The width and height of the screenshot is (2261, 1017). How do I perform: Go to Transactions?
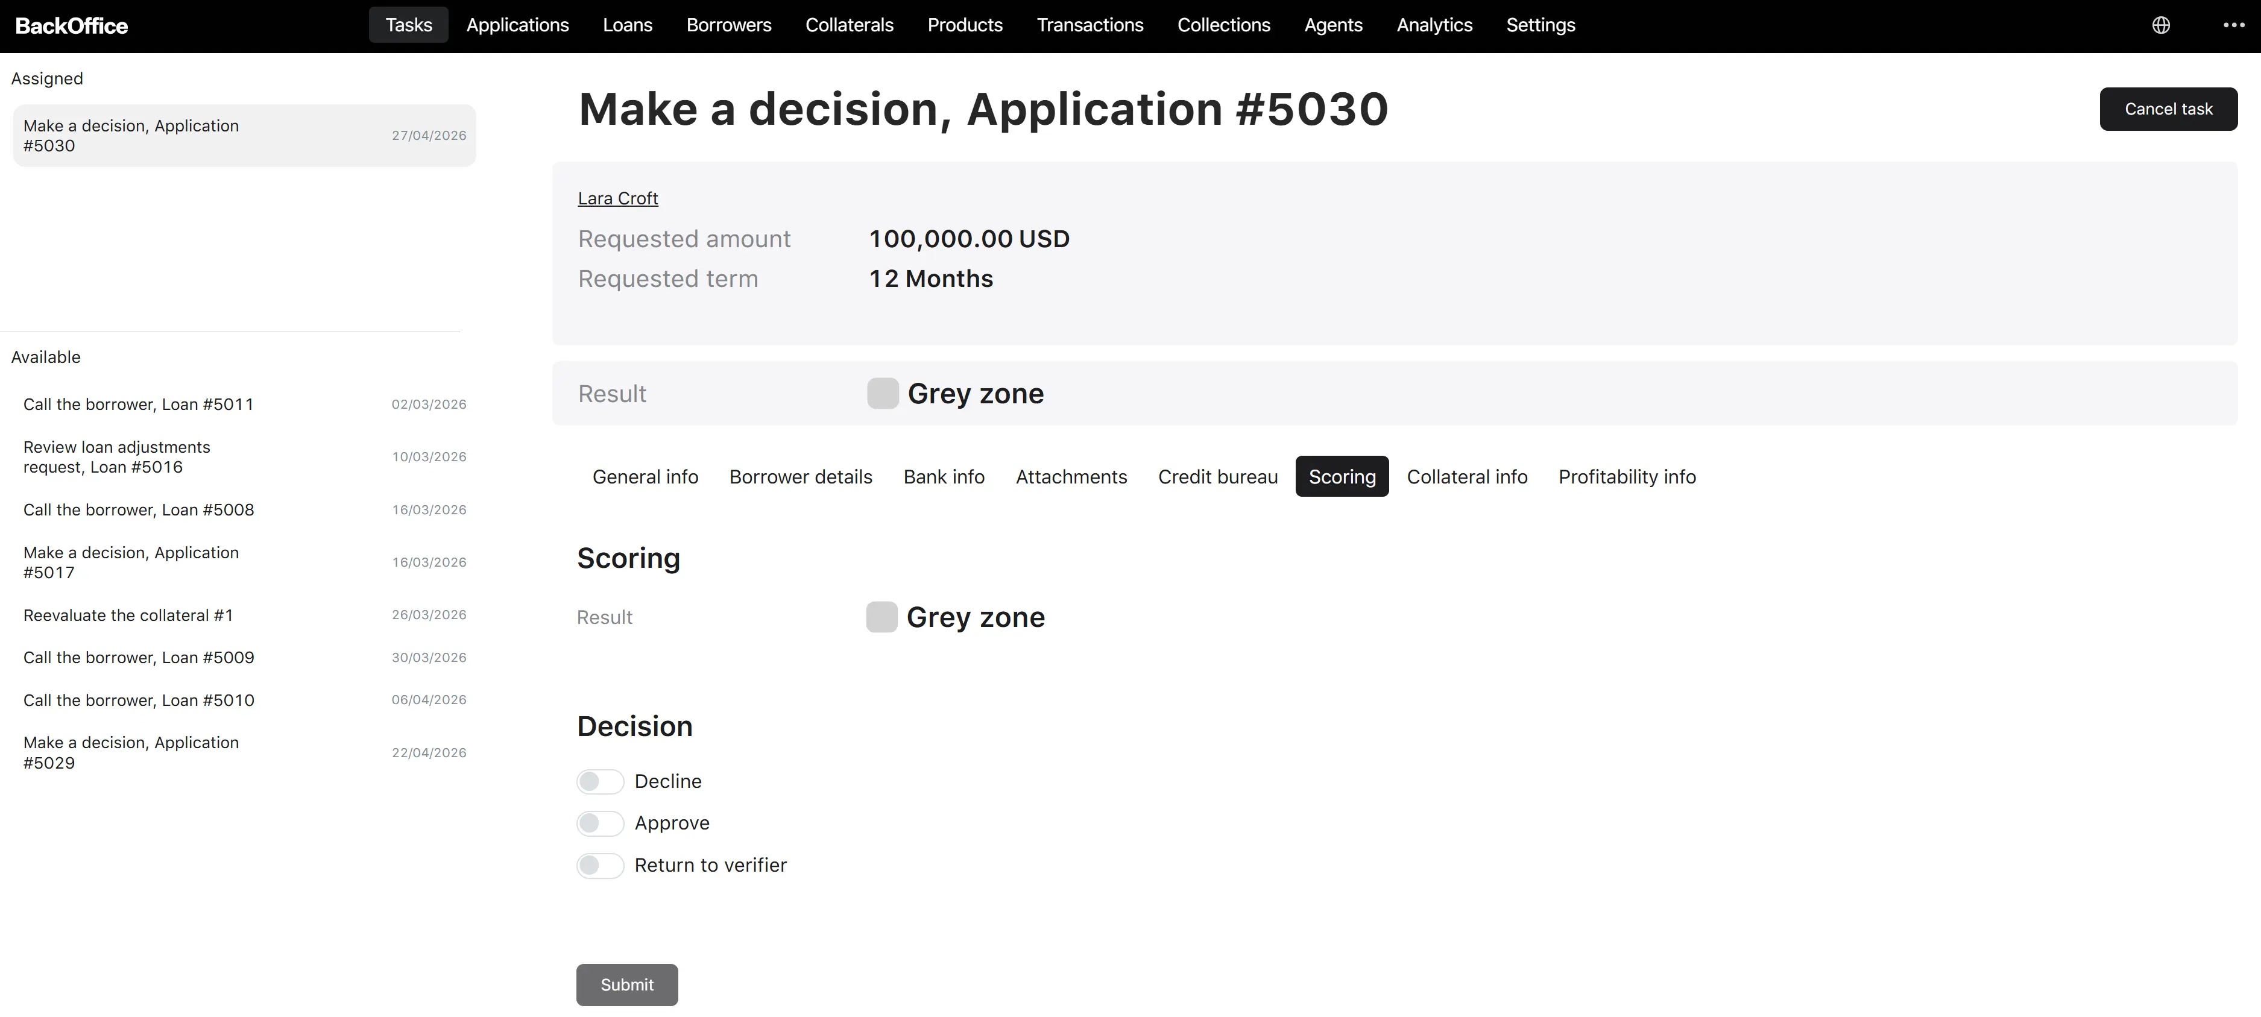[x=1090, y=25]
